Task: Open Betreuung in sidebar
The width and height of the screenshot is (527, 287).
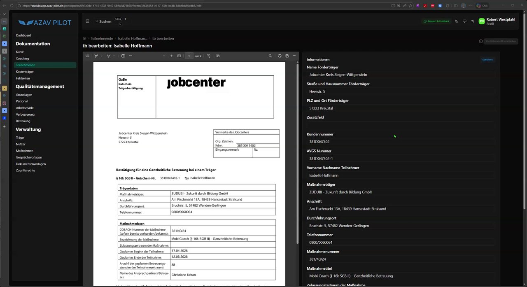Action: [23, 121]
